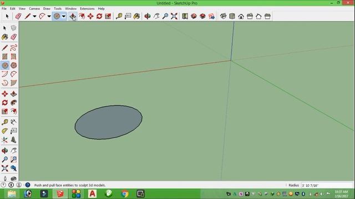Open Google Chrome from the taskbar
Image resolution: width=355 pixels, height=199 pixels.
coord(124,193)
